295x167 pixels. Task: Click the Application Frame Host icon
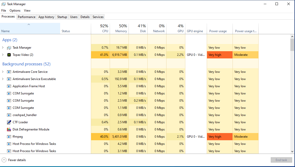[9, 86]
